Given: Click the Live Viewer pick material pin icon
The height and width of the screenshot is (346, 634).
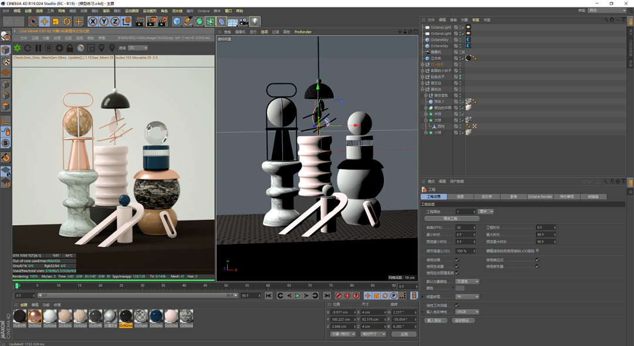Looking at the screenshot, I should pyautogui.click(x=112, y=48).
